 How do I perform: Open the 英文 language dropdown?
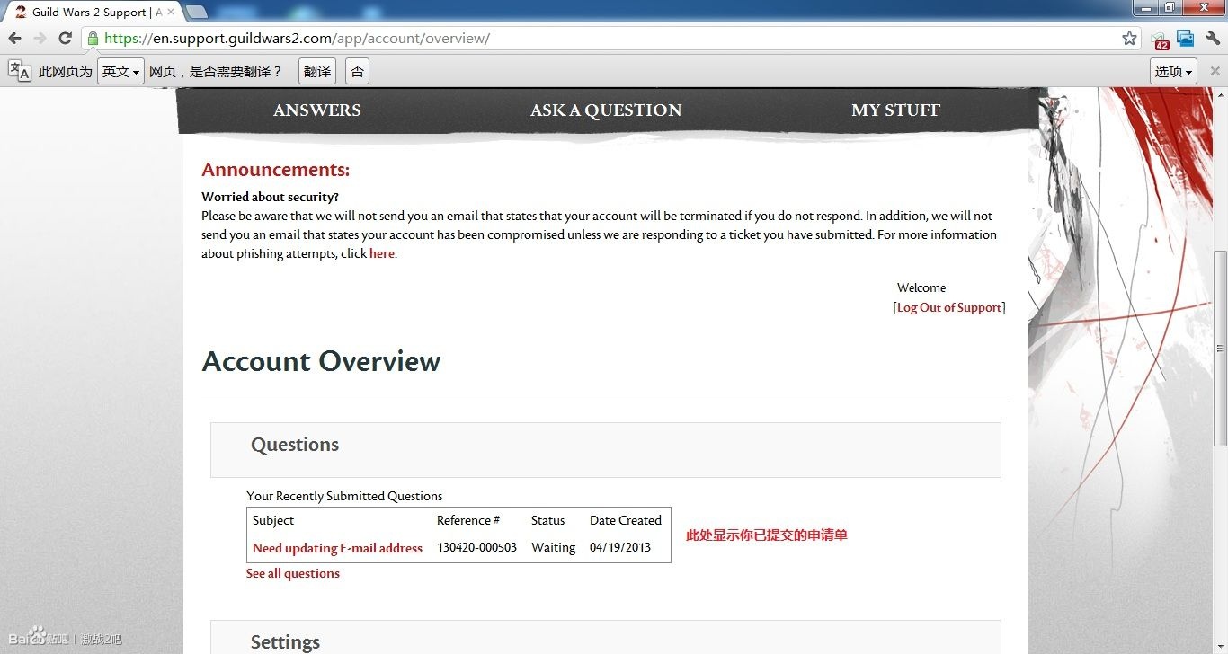[x=121, y=71]
